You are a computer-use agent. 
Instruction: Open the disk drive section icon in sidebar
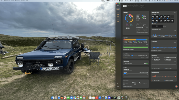click(x=118, y=14)
